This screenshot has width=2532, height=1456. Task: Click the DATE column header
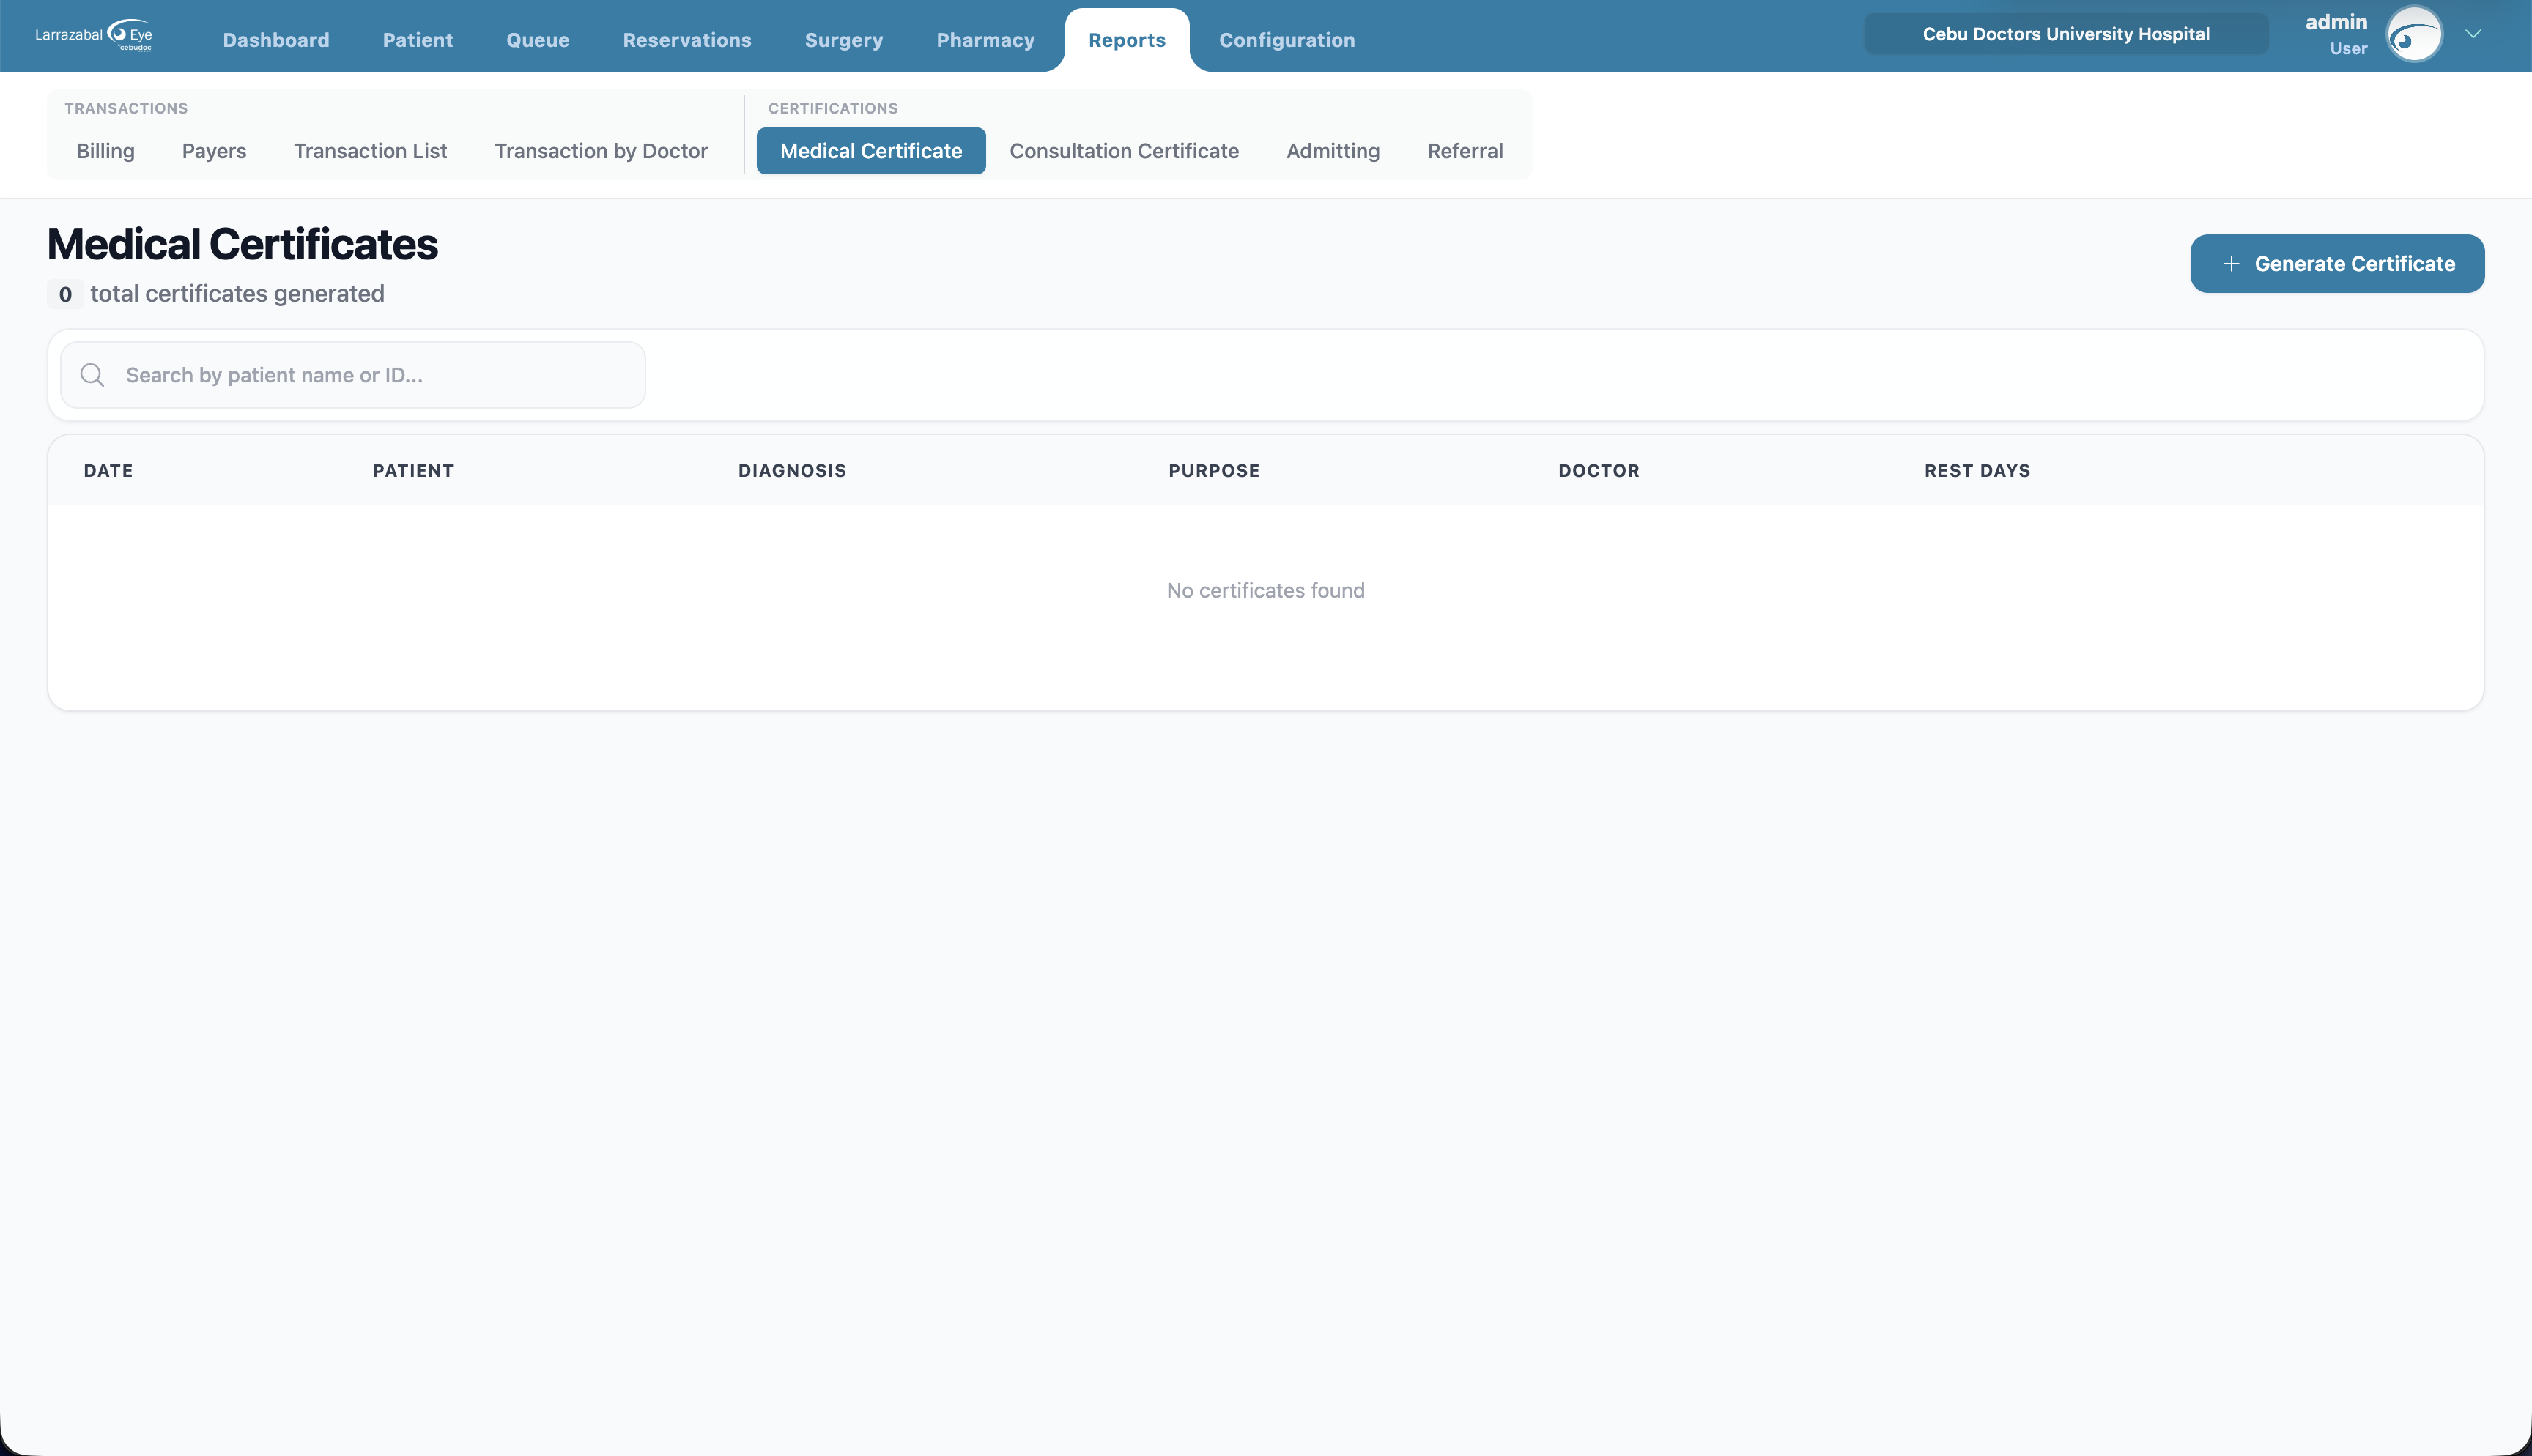click(108, 471)
